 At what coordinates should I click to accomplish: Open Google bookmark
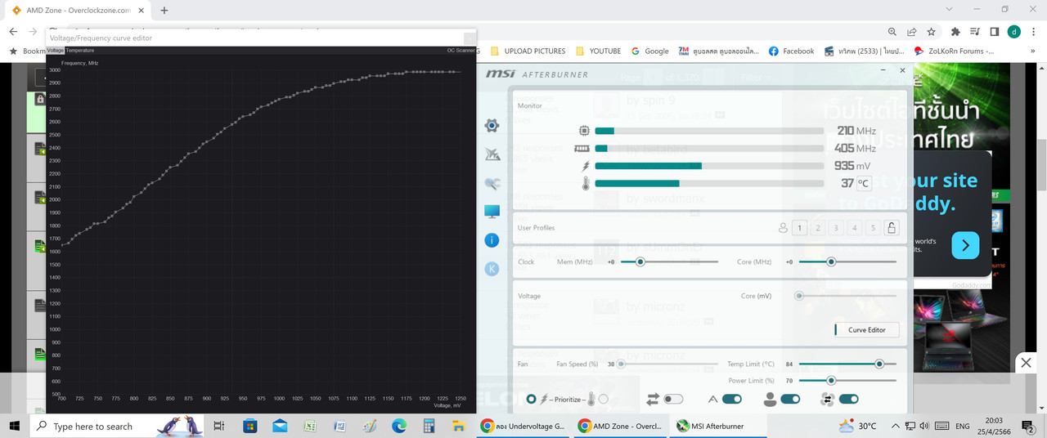tap(650, 51)
